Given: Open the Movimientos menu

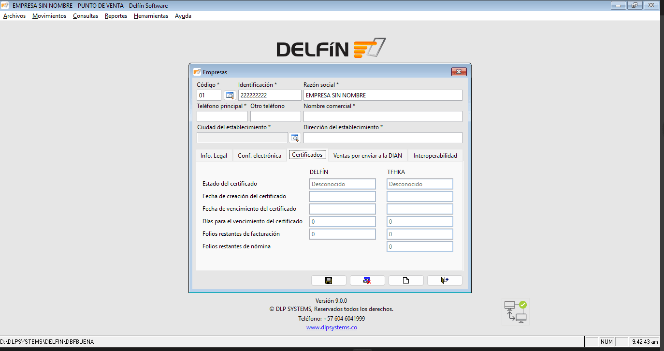Looking at the screenshot, I should click(x=49, y=15).
